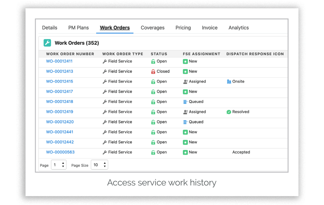This screenshot has height=205, width=324.
Task: Click the Closed status text for WO-00012413
Action: click(x=163, y=71)
